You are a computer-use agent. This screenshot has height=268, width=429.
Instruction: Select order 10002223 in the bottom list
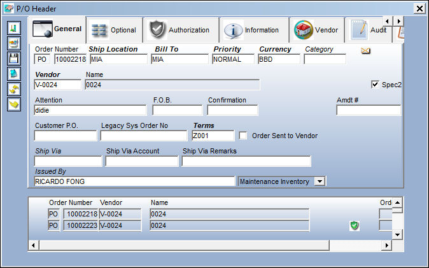80,225
